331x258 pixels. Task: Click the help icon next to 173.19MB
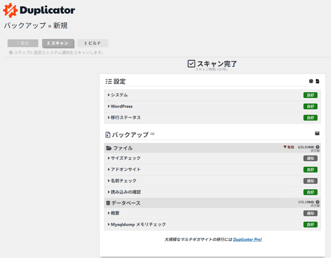point(317,202)
